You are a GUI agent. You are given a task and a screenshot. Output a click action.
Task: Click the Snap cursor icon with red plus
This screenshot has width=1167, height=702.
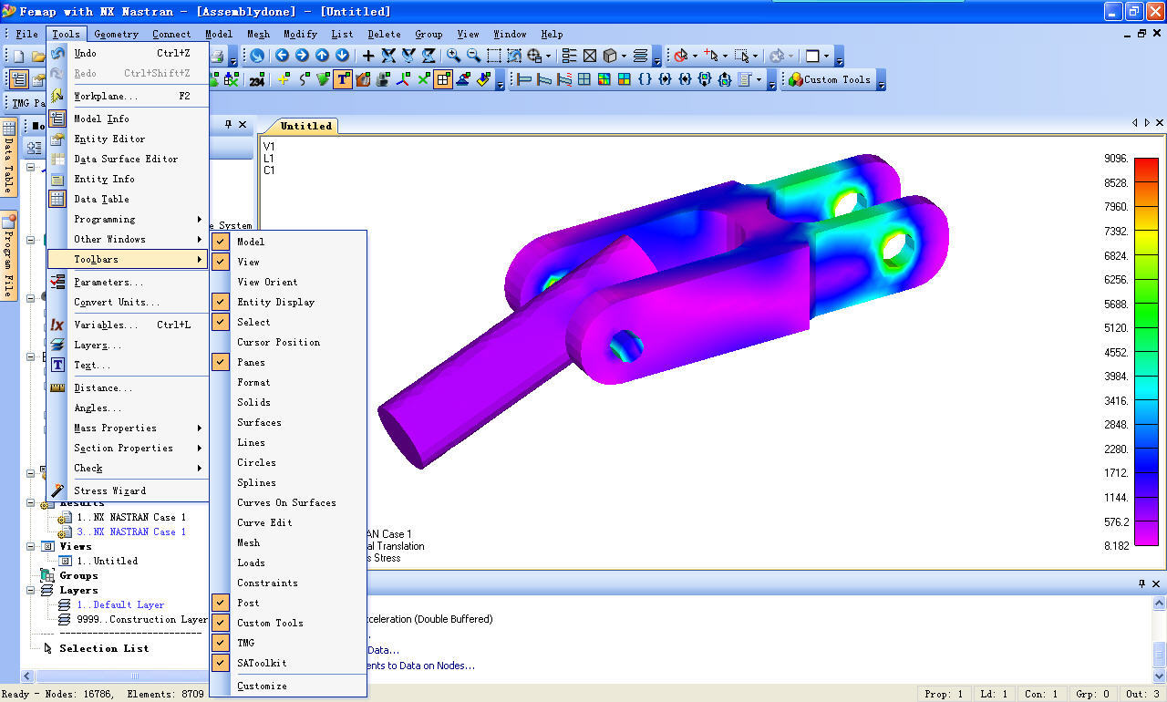coord(712,56)
